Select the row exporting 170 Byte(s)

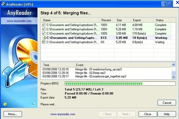tap(106, 33)
